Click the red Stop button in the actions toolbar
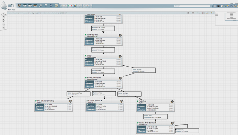 tap(71, 6)
